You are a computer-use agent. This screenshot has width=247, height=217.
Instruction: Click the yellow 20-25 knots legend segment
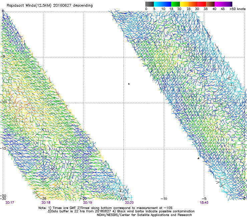pos(184,4)
